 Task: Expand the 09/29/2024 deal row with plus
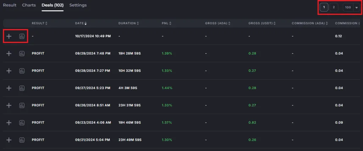click(x=9, y=53)
